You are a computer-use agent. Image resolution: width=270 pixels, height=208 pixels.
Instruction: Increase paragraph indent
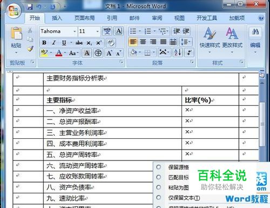pyautogui.click(x=186, y=31)
